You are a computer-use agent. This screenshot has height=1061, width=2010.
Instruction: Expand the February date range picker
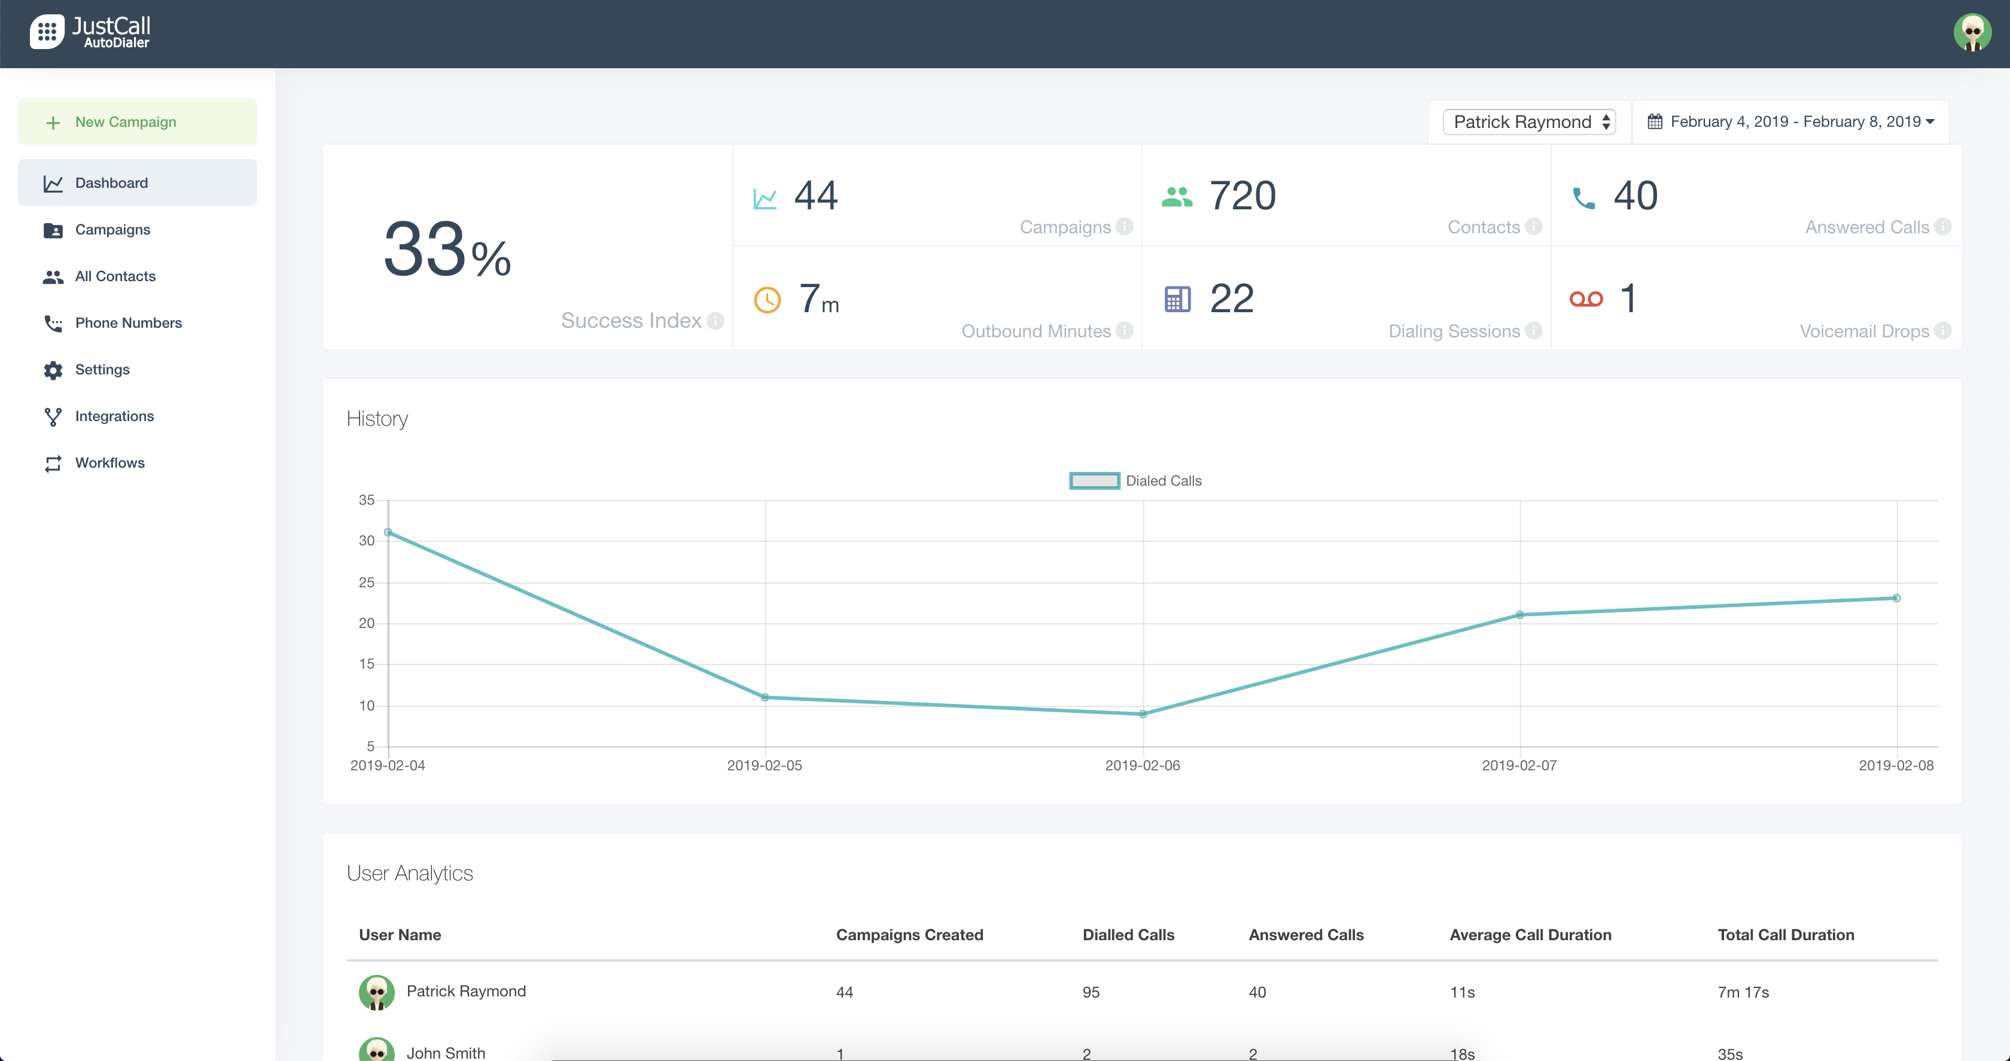click(x=1790, y=121)
